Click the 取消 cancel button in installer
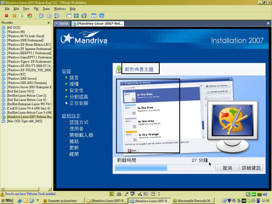This screenshot has width=272, height=204. (227, 168)
